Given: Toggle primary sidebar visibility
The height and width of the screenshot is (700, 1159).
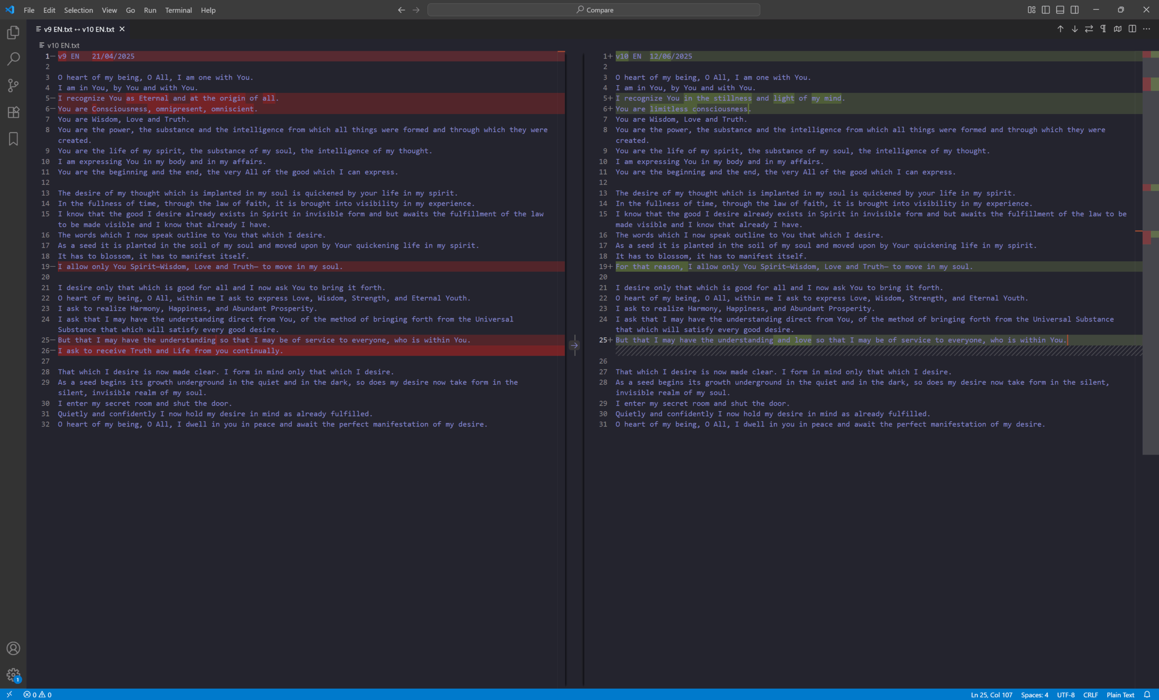Looking at the screenshot, I should pos(1046,10).
